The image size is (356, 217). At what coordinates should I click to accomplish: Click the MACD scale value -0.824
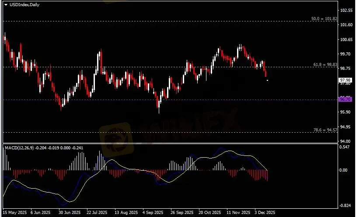(x=345, y=206)
